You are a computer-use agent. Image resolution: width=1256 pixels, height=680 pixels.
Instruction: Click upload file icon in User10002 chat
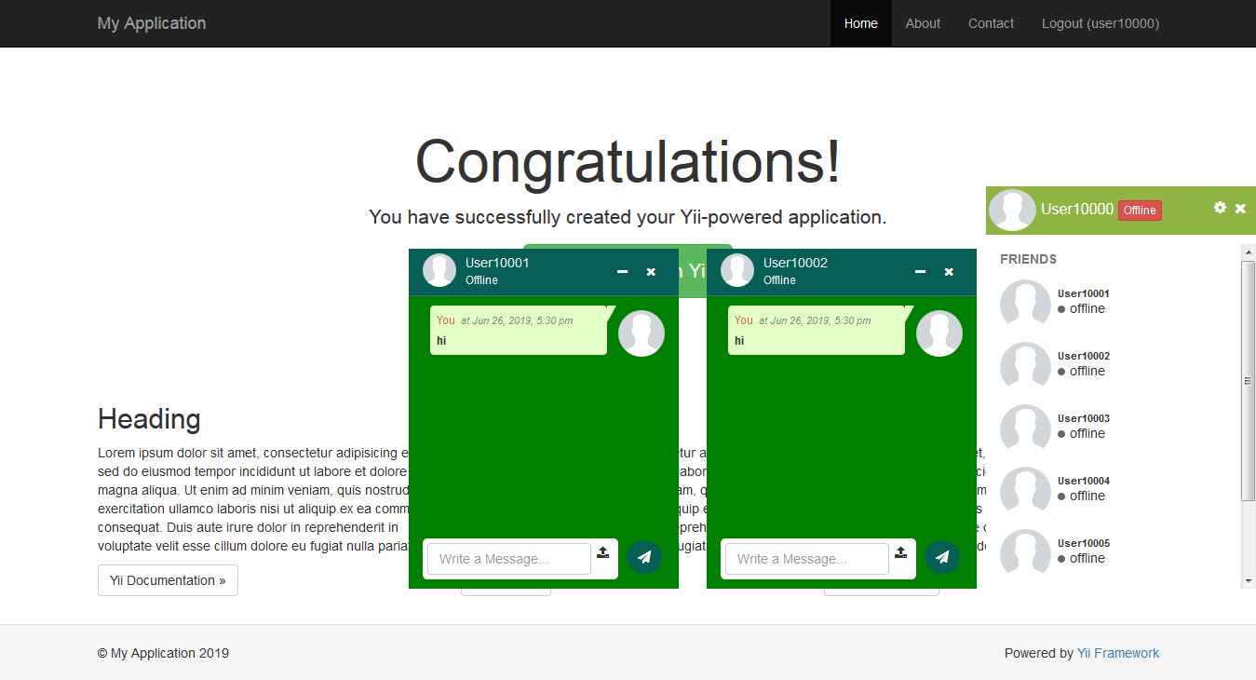[x=900, y=552]
